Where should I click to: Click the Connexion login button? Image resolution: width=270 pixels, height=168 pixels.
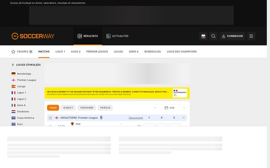[232, 36]
